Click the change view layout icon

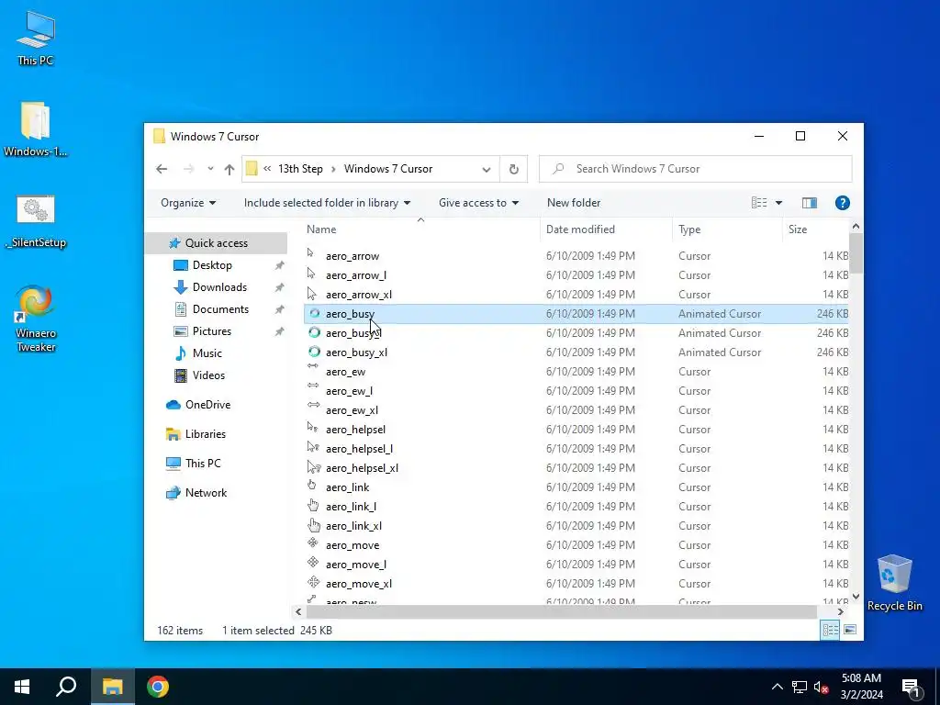[759, 203]
